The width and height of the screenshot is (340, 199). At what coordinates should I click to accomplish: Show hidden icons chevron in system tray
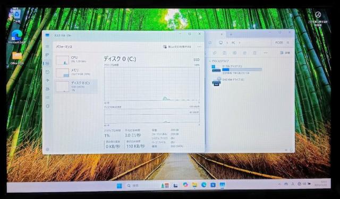pos(279,184)
